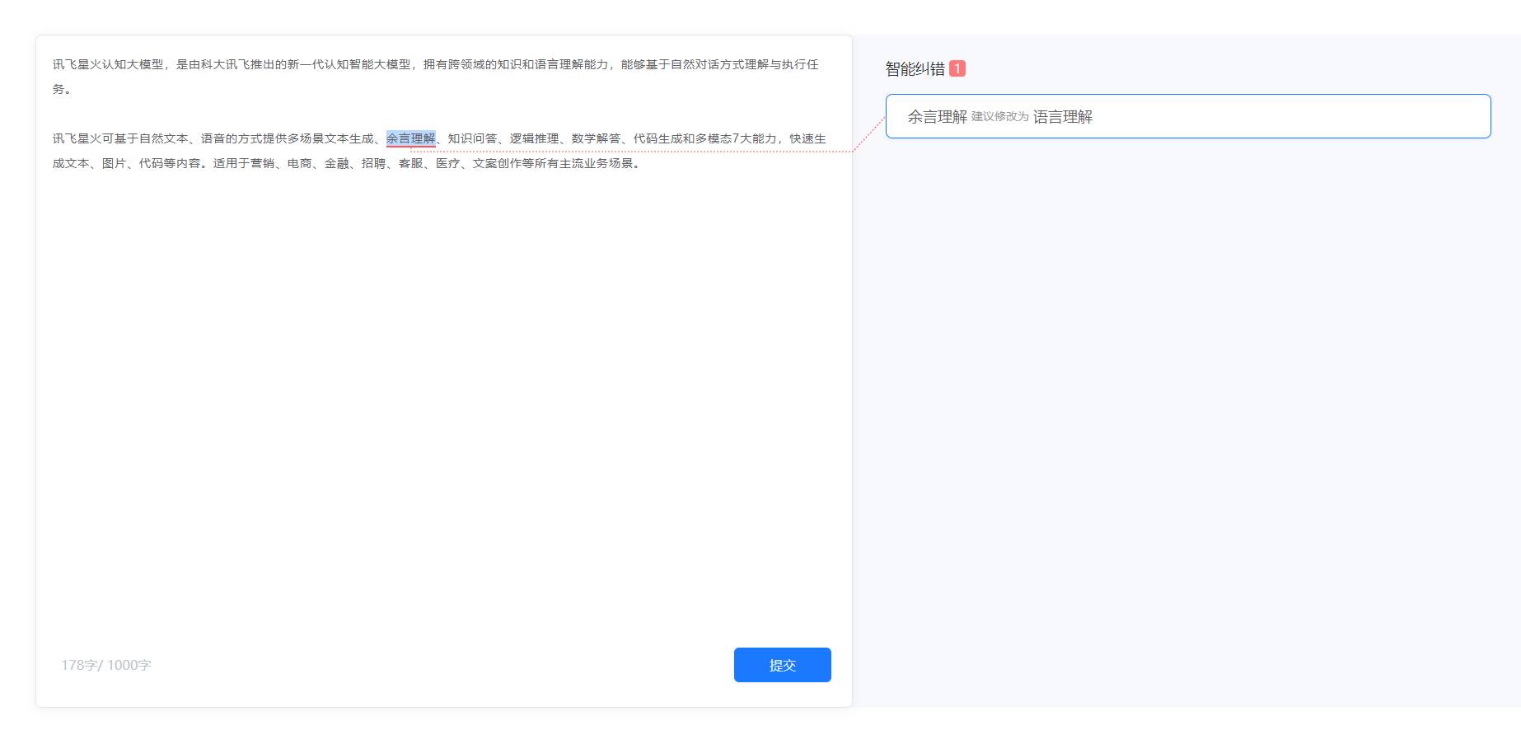Image resolution: width=1521 pixels, height=730 pixels.
Task: Open the correction card suggesting 语言理解
Action: coord(1188,116)
